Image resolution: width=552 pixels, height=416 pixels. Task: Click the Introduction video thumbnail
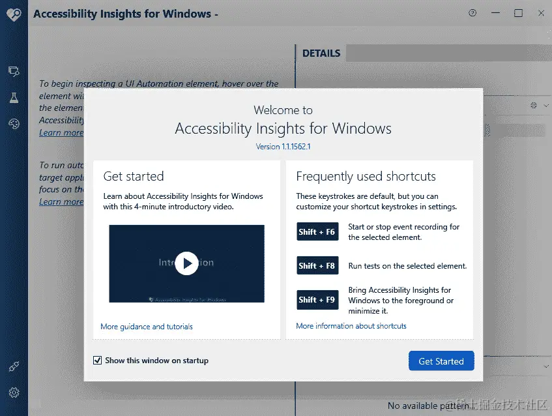click(x=187, y=263)
